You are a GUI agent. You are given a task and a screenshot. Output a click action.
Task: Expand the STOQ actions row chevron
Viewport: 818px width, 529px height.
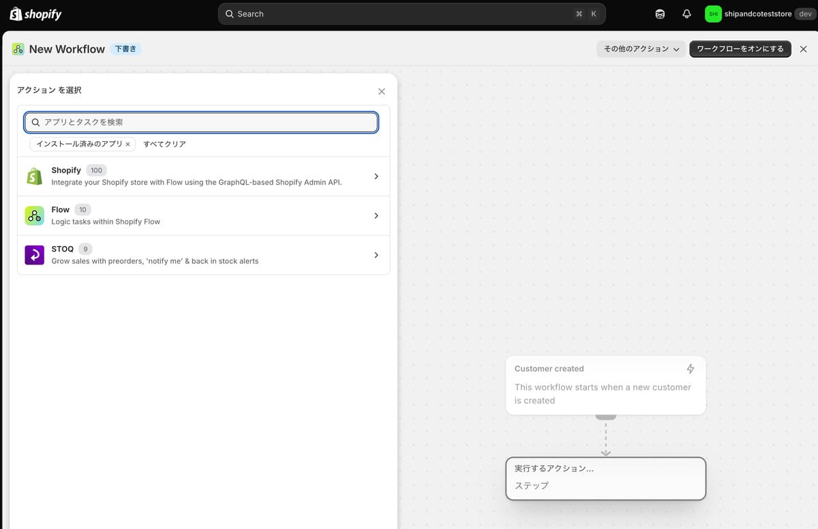376,255
